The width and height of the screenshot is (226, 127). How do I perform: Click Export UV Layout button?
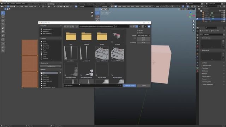pos(130,85)
